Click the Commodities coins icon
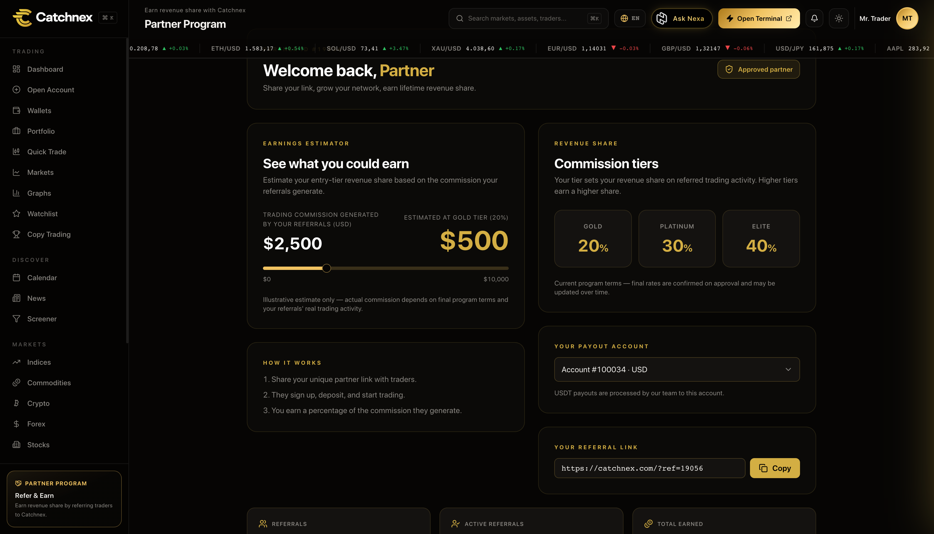 (16, 383)
